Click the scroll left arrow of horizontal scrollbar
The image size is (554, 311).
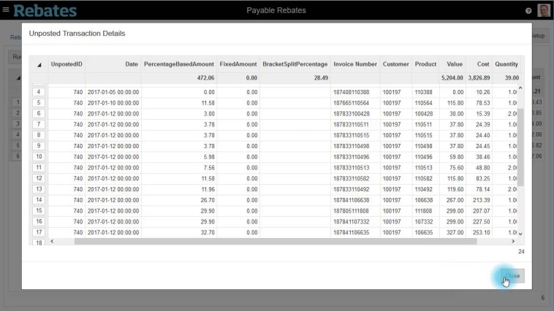[x=52, y=241]
